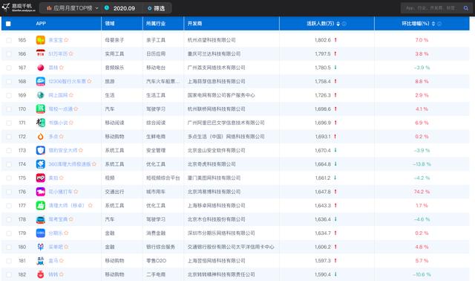
Task: Click the search magnifier icon
Action: 466,8
